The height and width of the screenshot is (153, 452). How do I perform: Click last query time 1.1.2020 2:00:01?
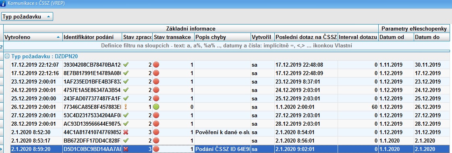[295, 107]
